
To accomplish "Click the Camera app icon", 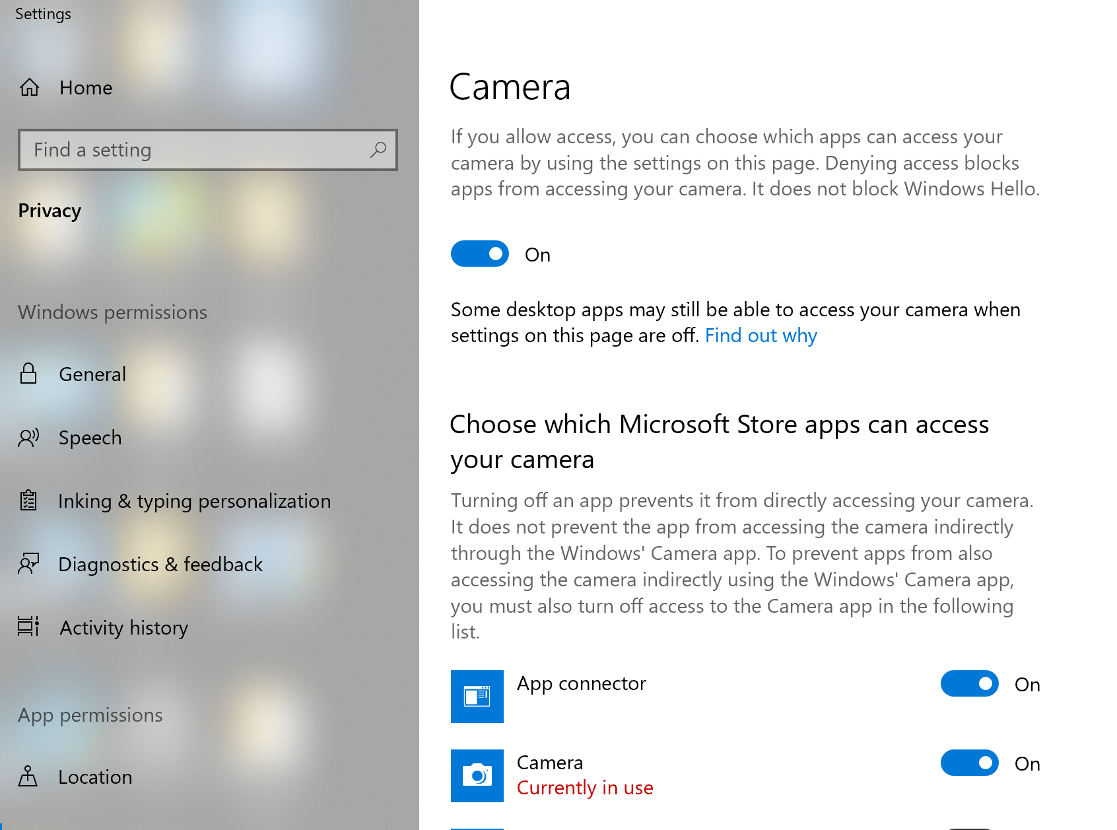I will tap(477, 776).
